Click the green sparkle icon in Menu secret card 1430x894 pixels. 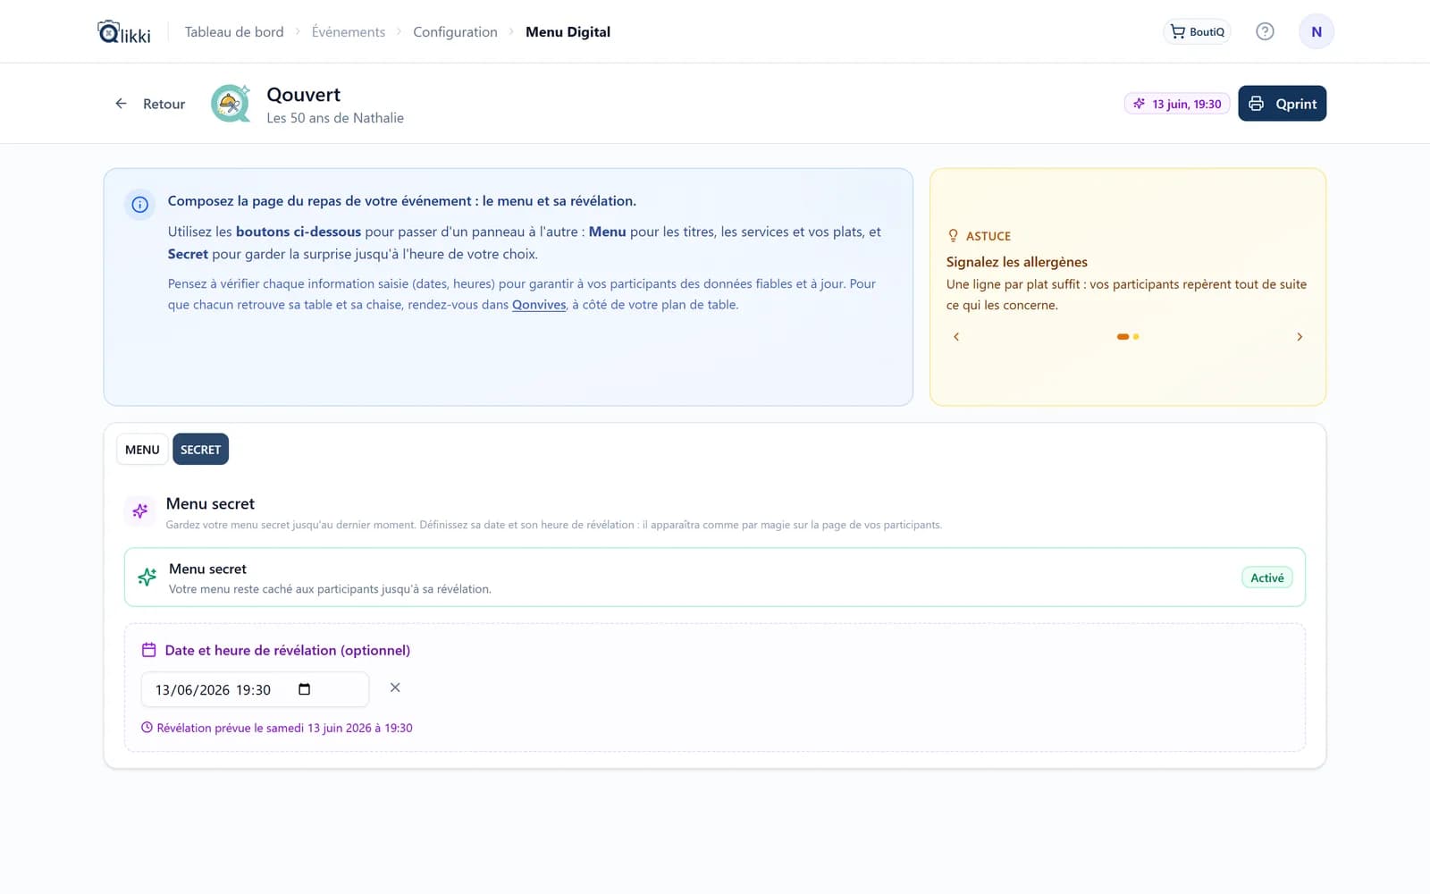click(147, 578)
